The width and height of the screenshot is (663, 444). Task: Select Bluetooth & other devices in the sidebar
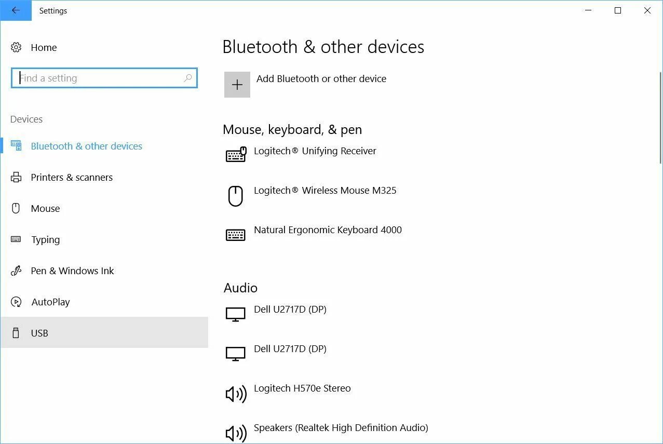(86, 146)
